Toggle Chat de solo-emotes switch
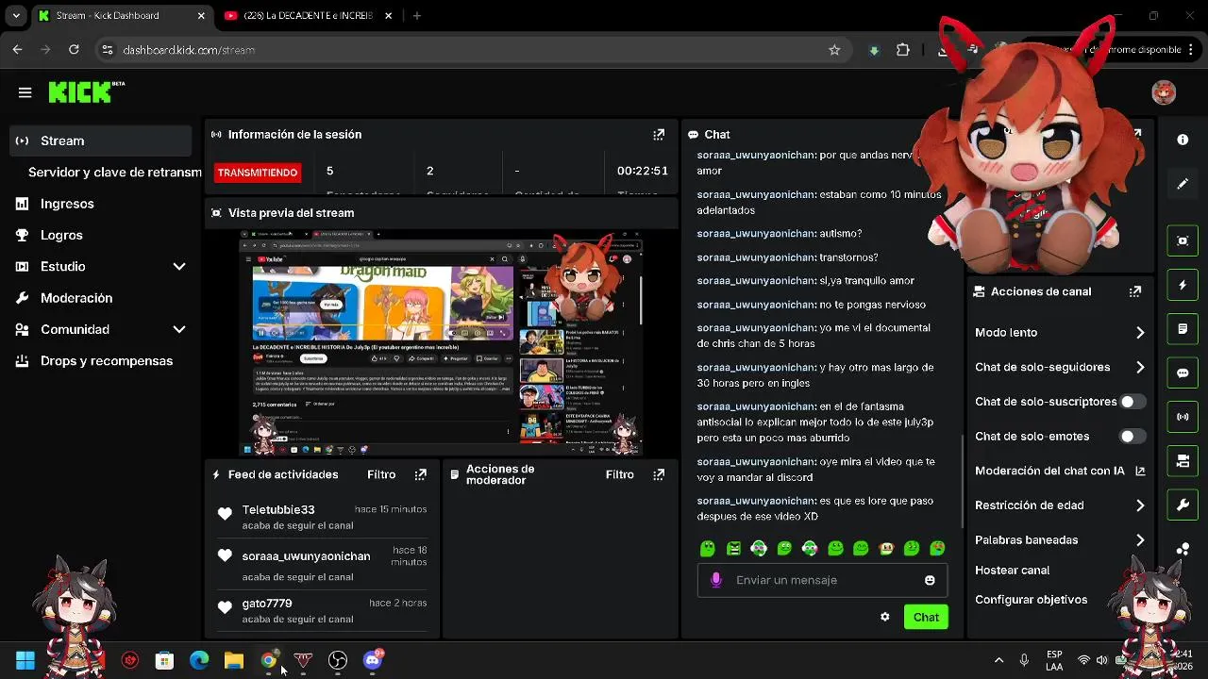The height and width of the screenshot is (679, 1208). (1132, 437)
